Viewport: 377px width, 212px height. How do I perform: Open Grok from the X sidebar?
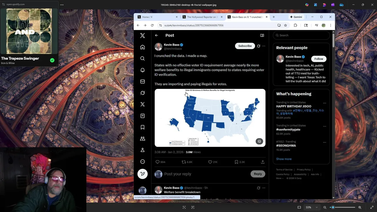(143, 93)
